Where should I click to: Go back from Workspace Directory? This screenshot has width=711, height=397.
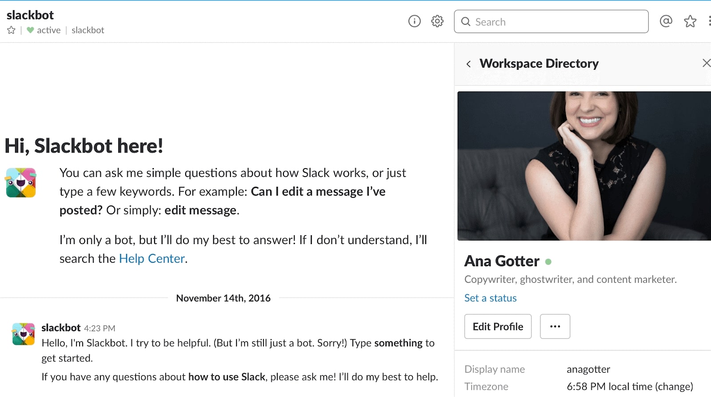(468, 64)
